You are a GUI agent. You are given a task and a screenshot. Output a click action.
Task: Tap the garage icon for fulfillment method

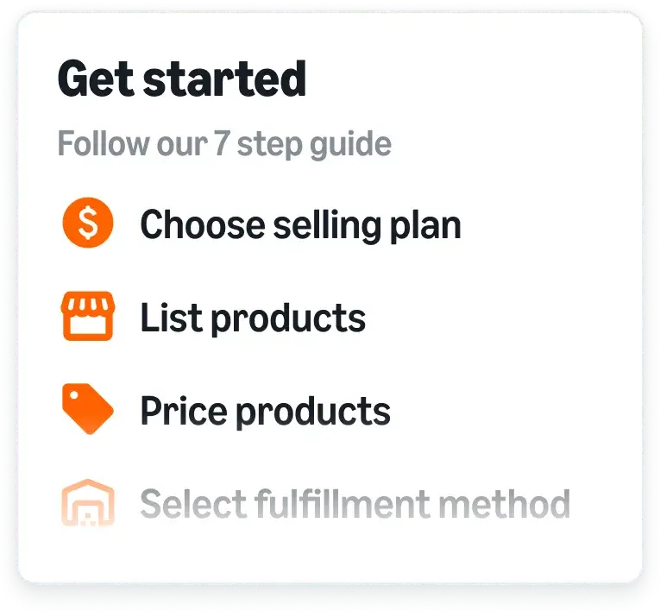coord(88,502)
